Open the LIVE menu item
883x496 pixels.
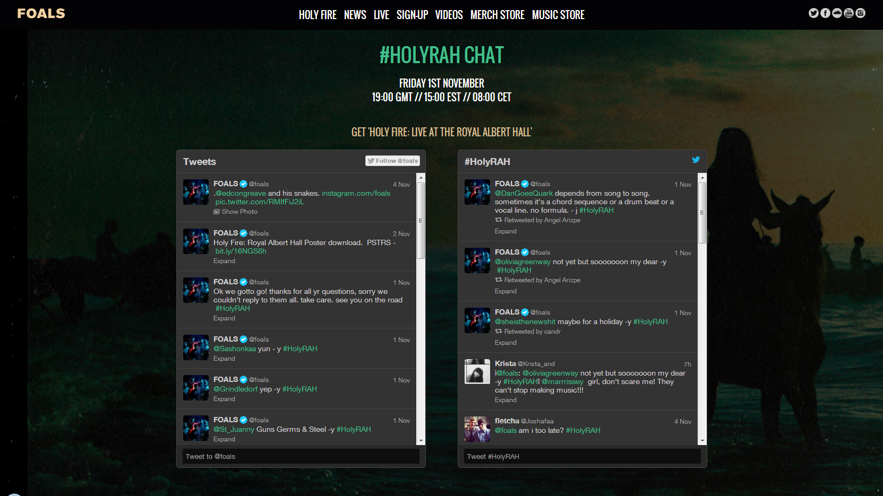click(381, 15)
